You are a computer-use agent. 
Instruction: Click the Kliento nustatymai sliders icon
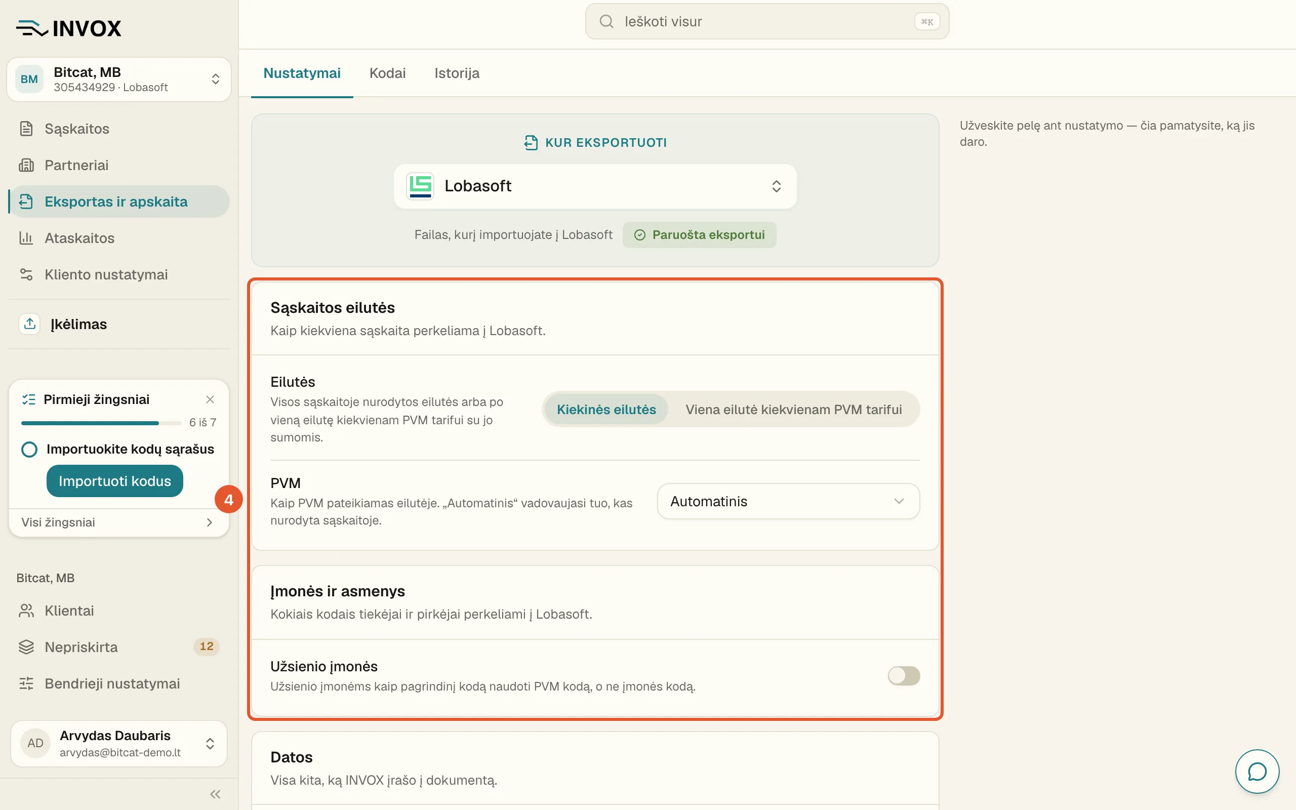pyautogui.click(x=26, y=274)
